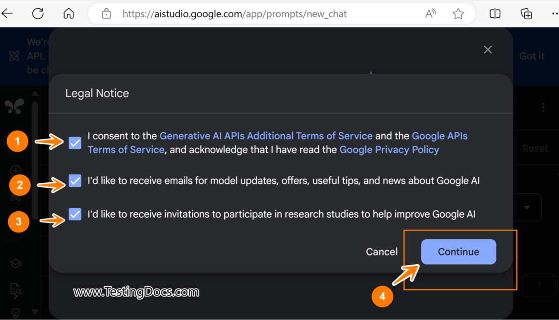The height and width of the screenshot is (320, 559).
Task: Collapse the sidebar down chevron
Action: pyautogui.click(x=35, y=312)
